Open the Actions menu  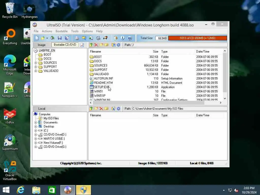(47, 31)
